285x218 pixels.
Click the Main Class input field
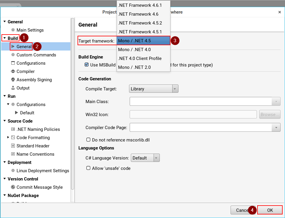click(x=201, y=102)
